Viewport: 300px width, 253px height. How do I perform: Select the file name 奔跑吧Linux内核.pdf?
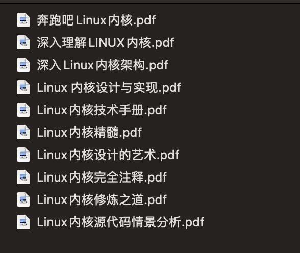96,20
